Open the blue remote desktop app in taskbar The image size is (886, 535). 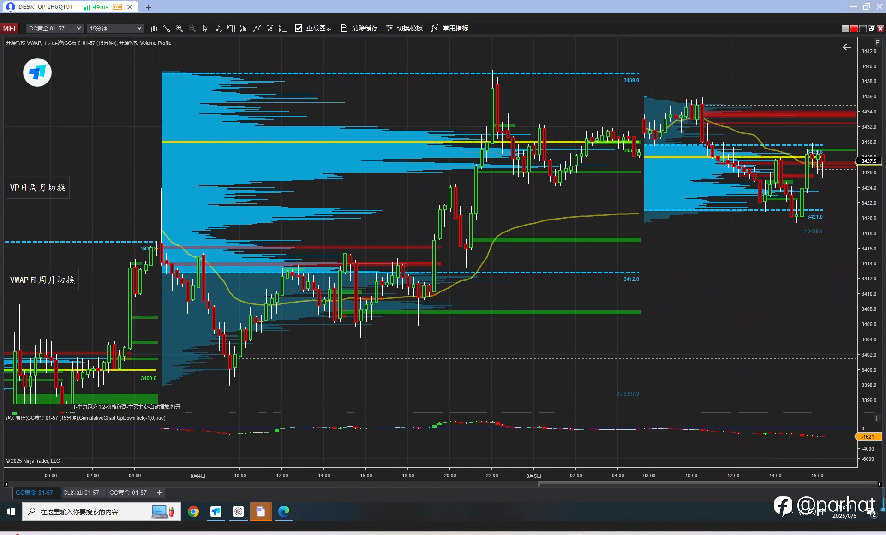216,511
